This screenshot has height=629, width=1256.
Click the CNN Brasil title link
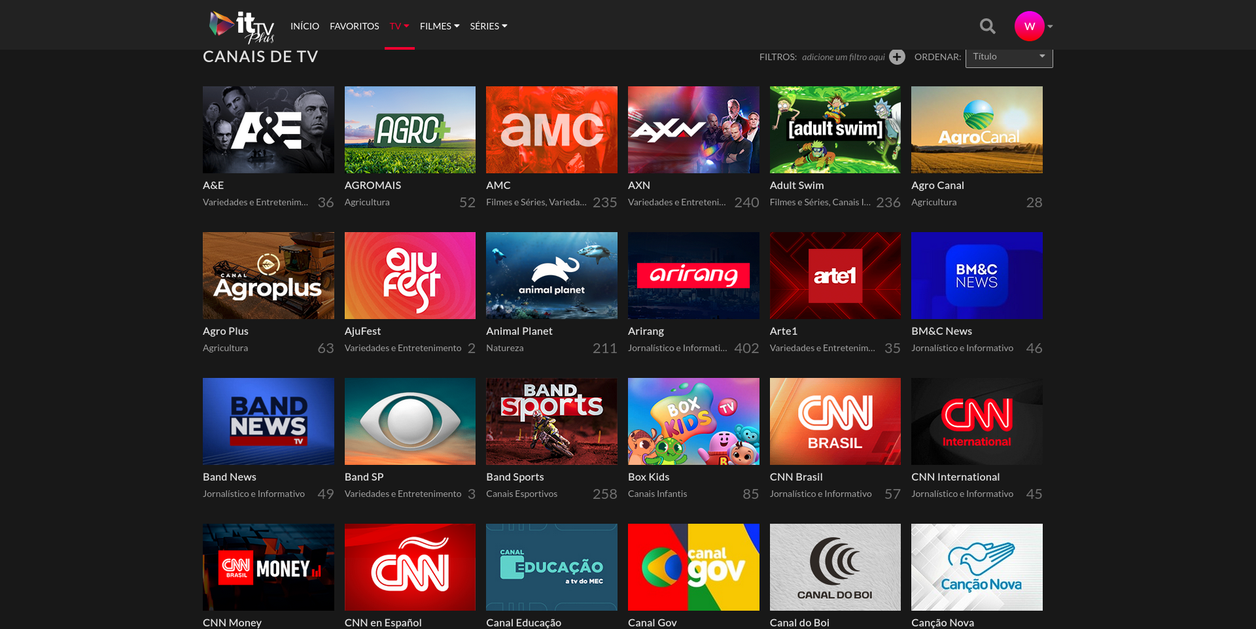796,477
